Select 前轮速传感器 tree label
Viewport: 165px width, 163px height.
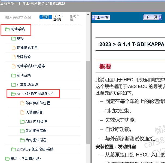tap(36, 131)
